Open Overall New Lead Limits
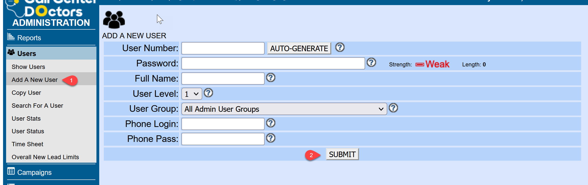 coord(45,157)
